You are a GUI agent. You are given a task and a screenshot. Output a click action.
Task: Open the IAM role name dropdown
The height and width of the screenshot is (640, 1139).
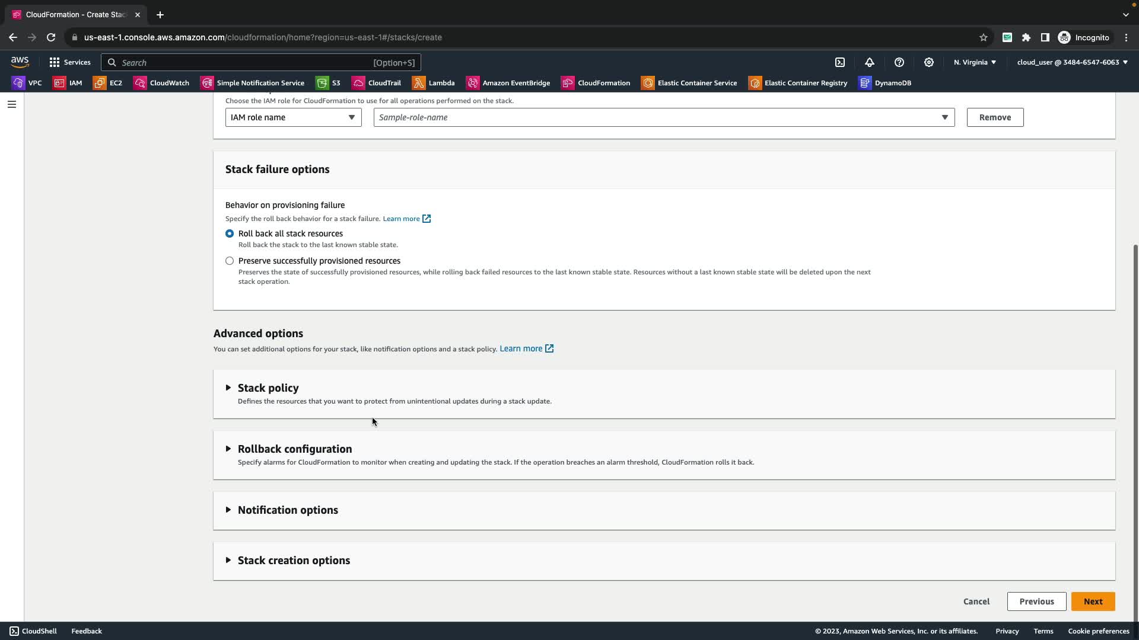coord(293,117)
